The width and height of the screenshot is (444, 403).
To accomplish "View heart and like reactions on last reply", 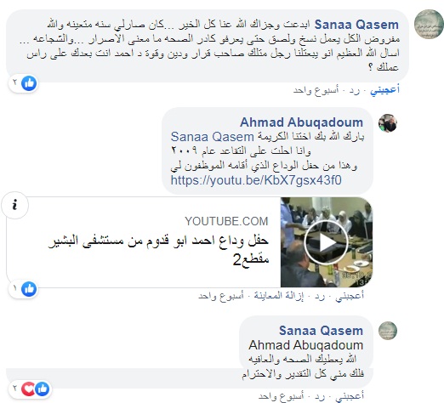I will tap(31, 389).
